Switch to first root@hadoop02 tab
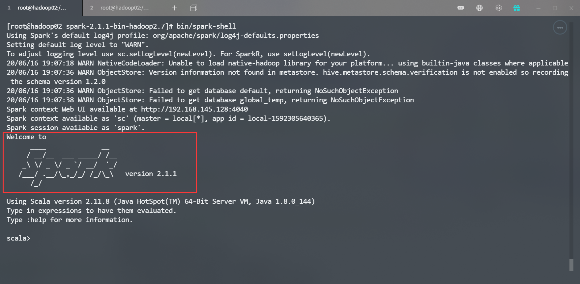This screenshot has width=580, height=284. [42, 8]
